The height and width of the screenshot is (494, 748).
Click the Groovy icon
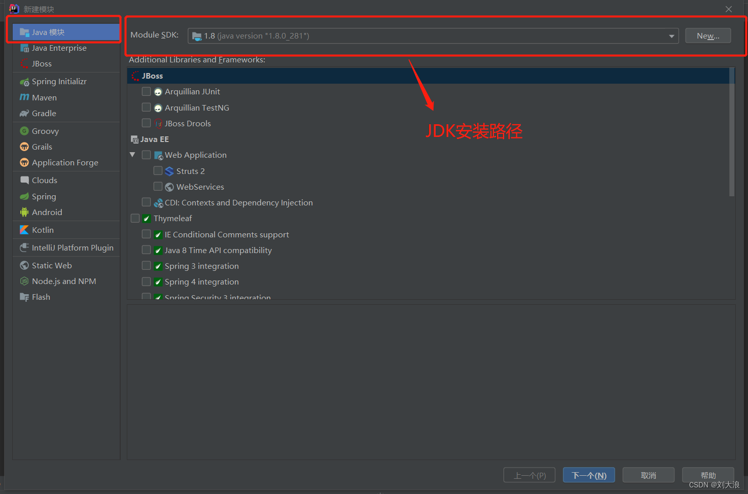click(24, 131)
